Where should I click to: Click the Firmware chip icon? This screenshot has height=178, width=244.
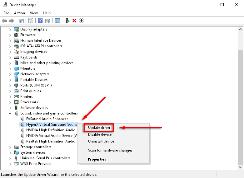[x=16, y=35]
